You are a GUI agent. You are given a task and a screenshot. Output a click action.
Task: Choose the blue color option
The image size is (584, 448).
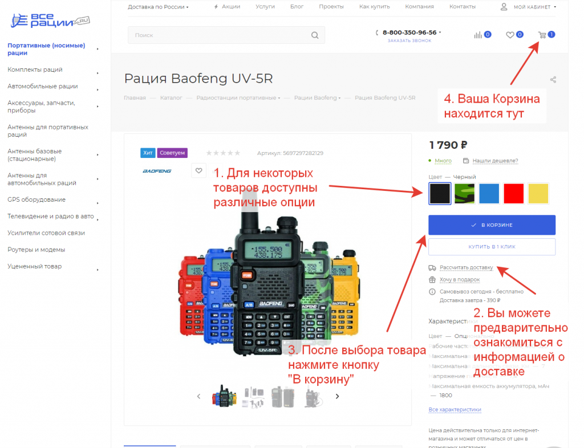coord(489,193)
